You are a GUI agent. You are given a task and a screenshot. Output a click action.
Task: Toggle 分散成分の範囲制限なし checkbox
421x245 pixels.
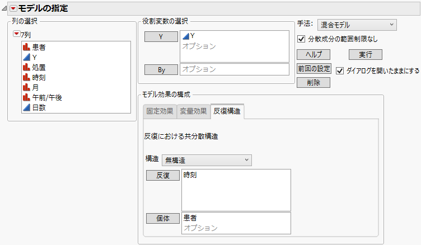(302, 39)
